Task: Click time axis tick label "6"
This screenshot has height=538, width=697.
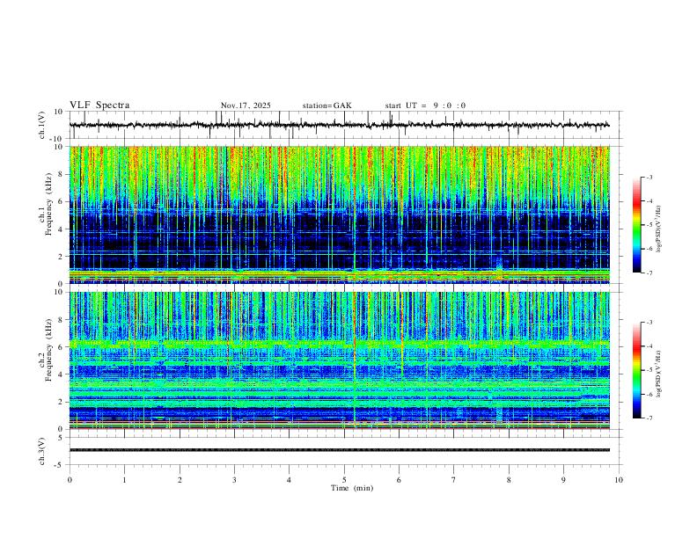Action: 399,480
